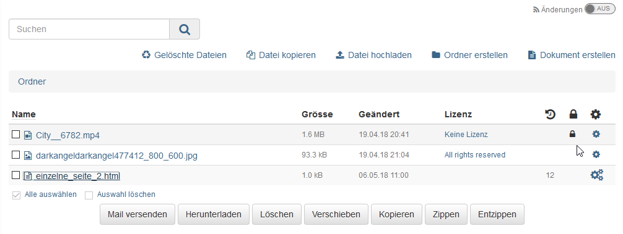Click the 93.3 kB size value

pyautogui.click(x=314, y=155)
